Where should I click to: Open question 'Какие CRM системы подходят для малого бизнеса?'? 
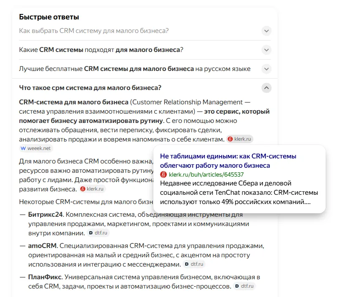point(101,50)
